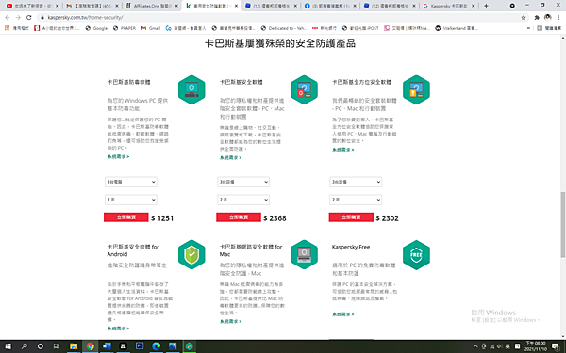Click the Android security shield checkmark icon

click(191, 254)
